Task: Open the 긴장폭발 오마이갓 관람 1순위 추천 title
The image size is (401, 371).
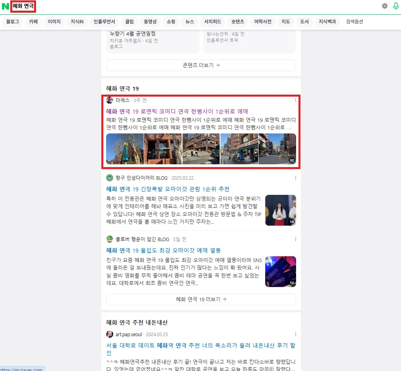Action: coord(168,189)
